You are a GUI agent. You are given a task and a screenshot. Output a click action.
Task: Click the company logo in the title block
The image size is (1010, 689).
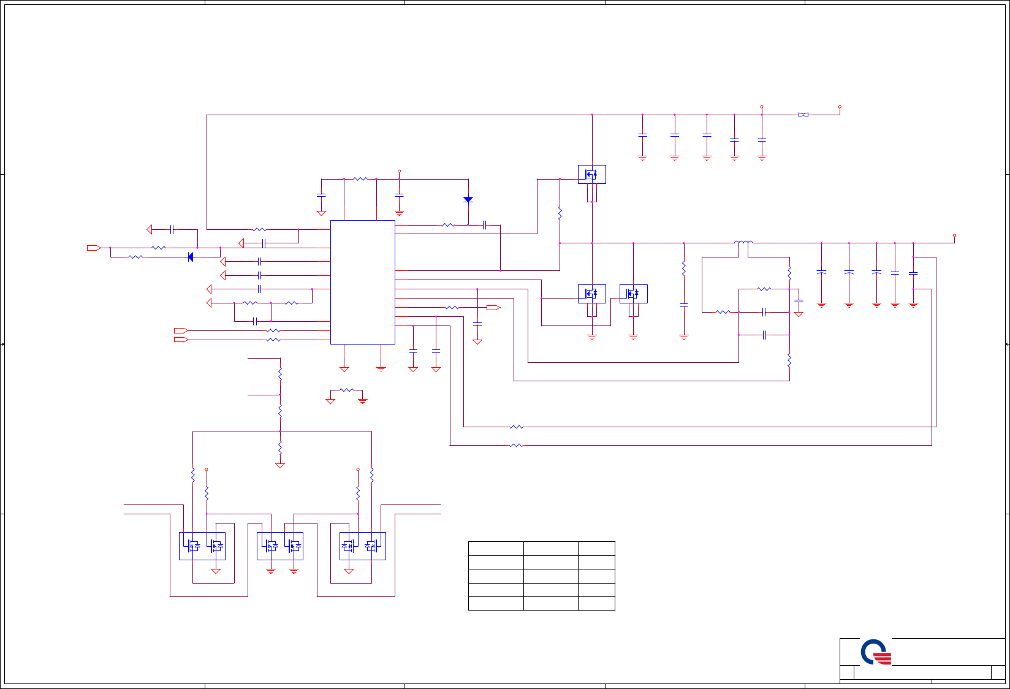pyautogui.click(x=876, y=652)
